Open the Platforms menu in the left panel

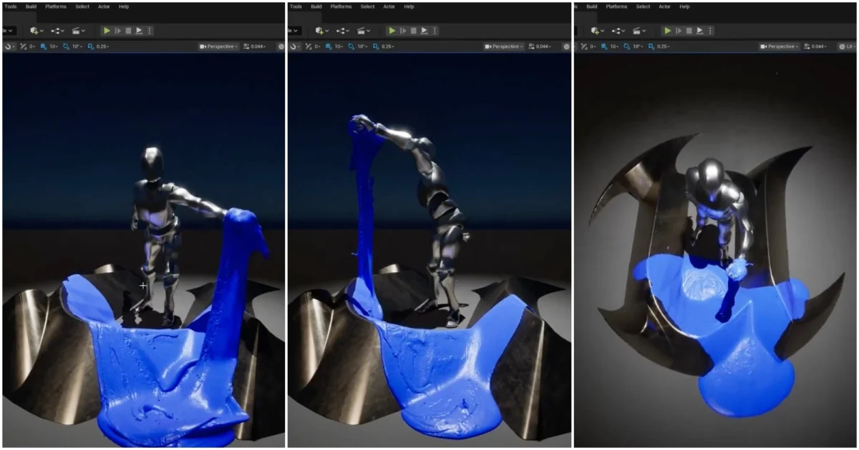click(x=56, y=6)
